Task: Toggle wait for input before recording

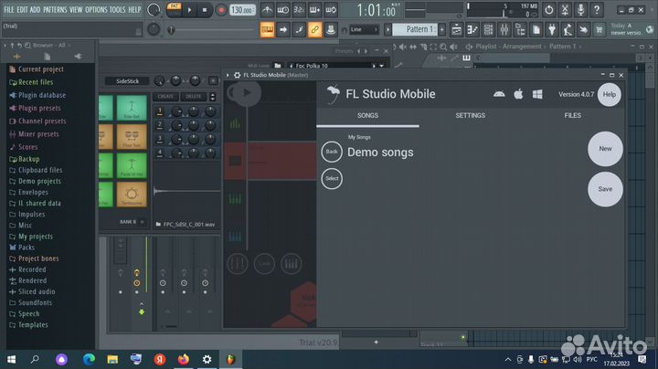Action: pos(282,10)
